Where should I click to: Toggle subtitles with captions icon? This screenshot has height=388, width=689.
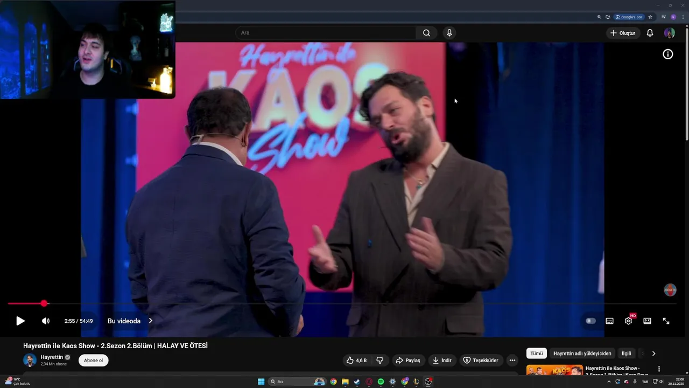[x=609, y=321]
